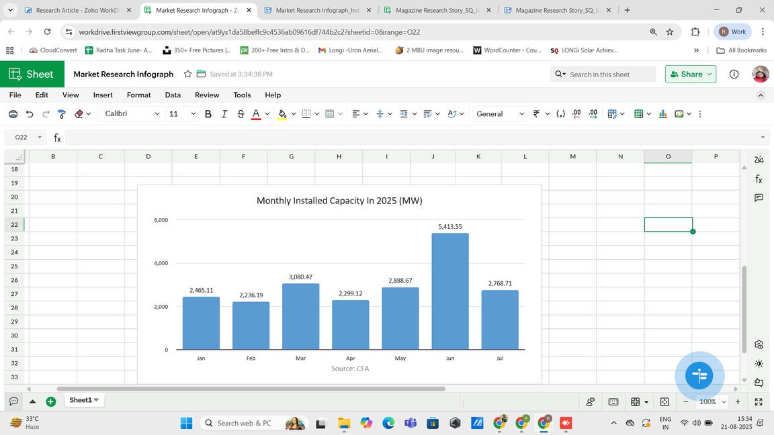Open the File menu
This screenshot has height=435, width=774.
15,95
